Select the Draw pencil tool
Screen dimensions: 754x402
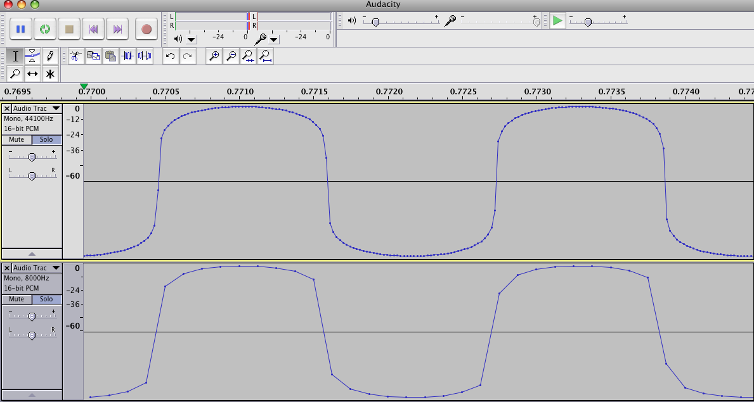pyautogui.click(x=50, y=56)
